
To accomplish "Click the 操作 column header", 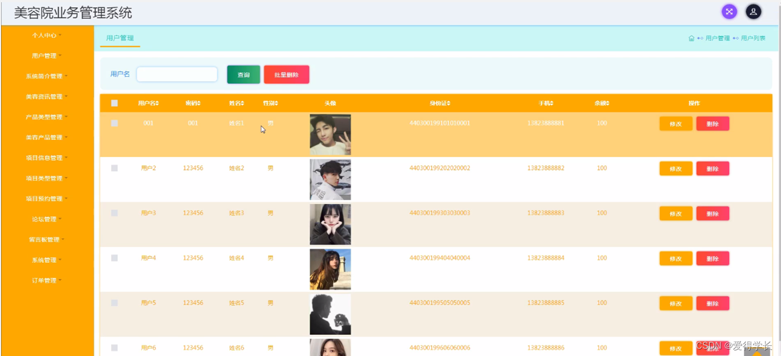I will pos(694,103).
